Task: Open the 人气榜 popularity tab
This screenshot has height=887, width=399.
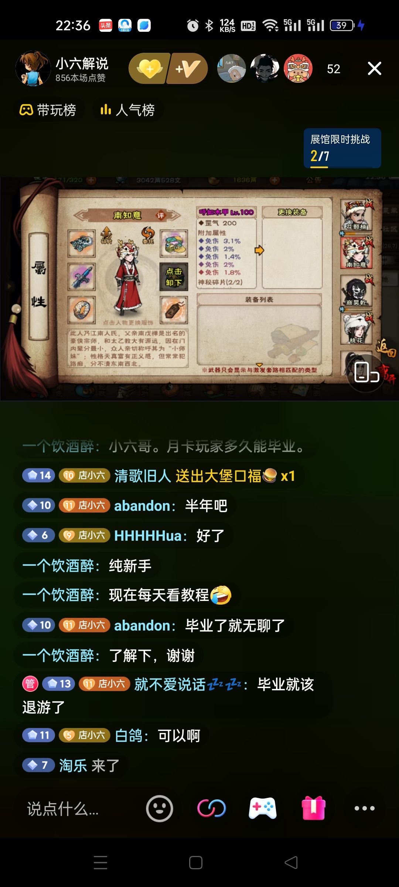Action: click(127, 110)
